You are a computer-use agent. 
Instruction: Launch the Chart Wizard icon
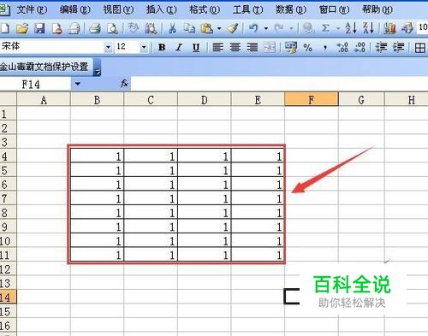[389, 28]
